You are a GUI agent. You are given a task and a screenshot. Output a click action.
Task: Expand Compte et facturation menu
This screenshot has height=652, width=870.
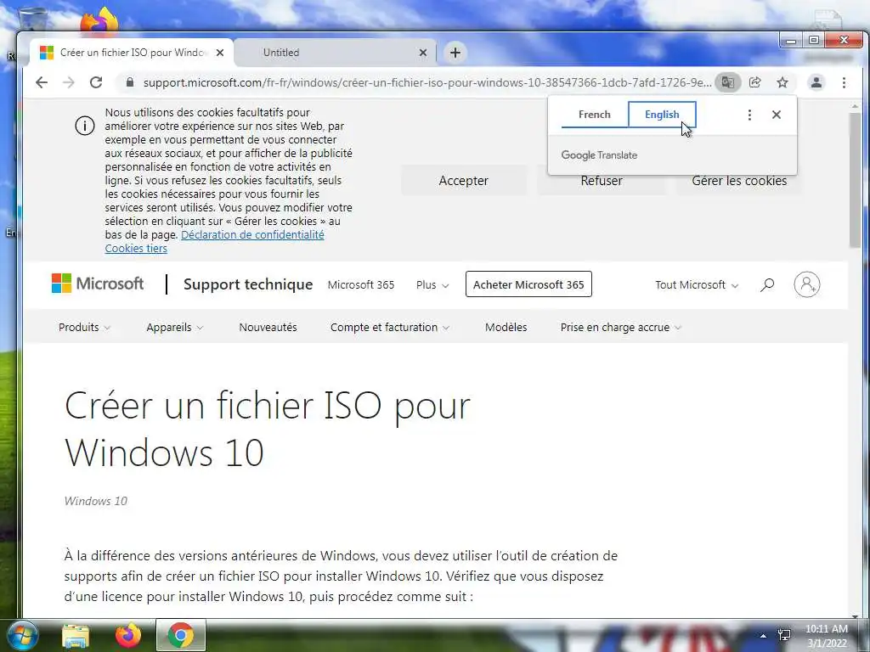[389, 327]
